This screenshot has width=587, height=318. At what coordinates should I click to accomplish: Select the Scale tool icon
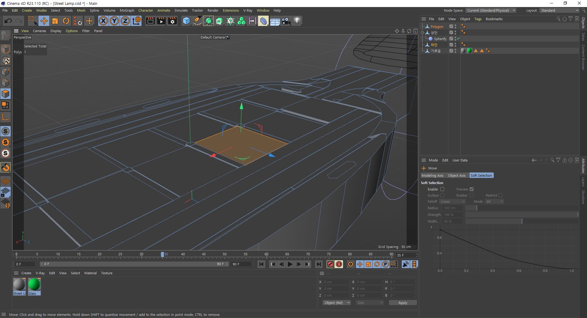[55, 21]
